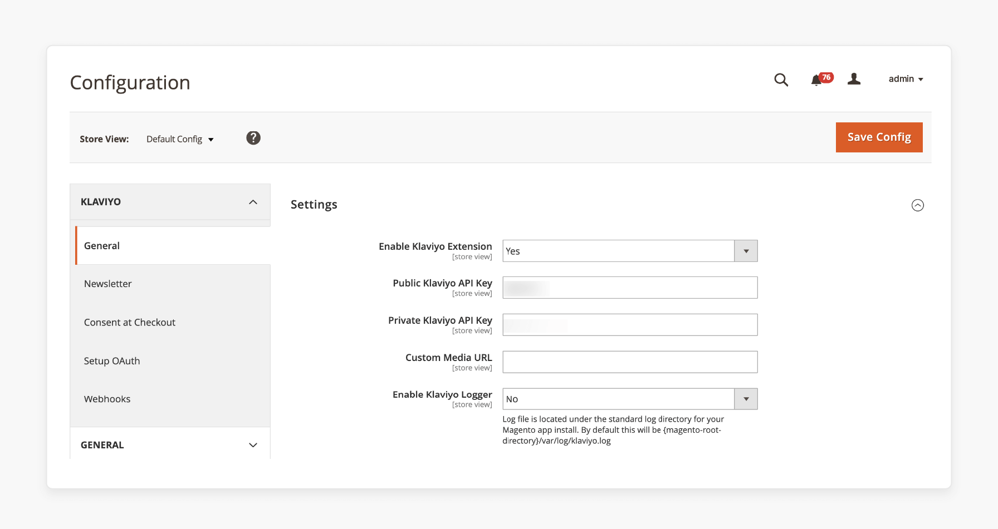Collapse the Settings section circle icon

[x=917, y=205]
